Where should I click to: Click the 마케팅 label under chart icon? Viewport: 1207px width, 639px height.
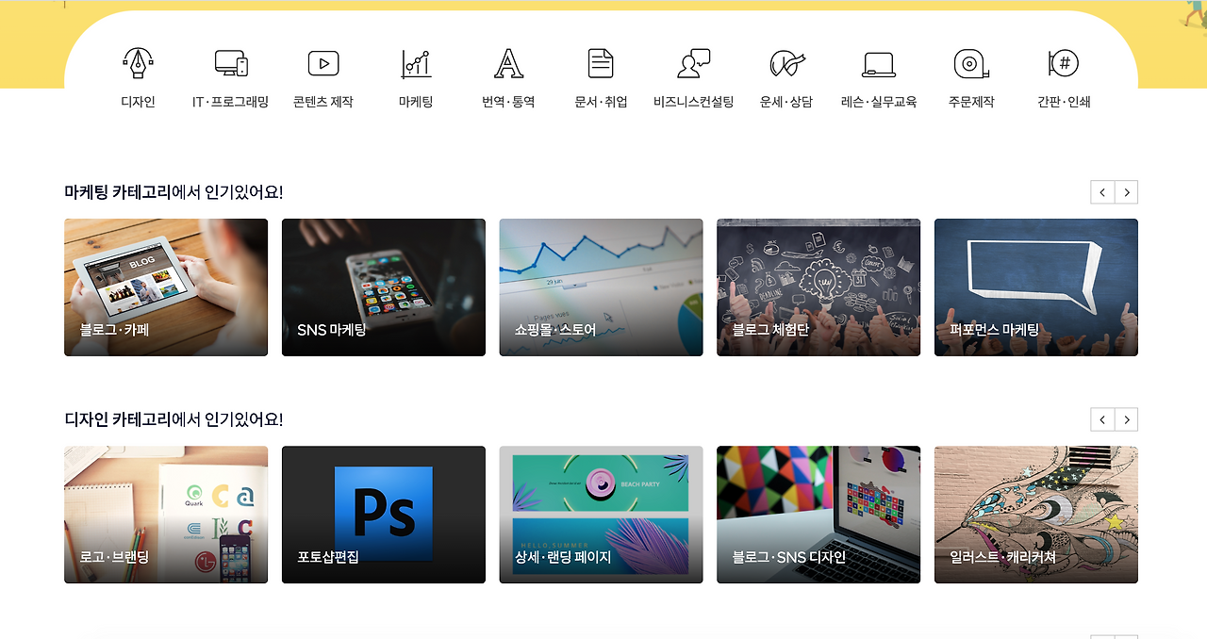pos(416,102)
